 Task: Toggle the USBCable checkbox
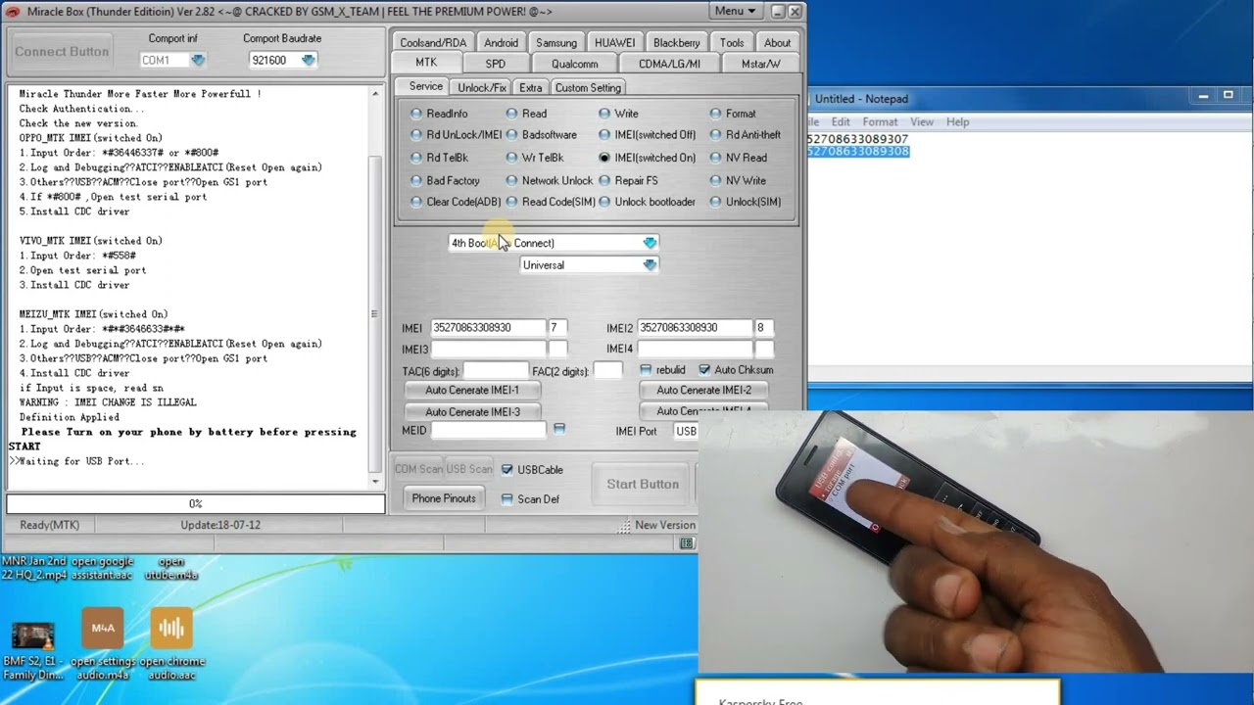[x=506, y=470]
